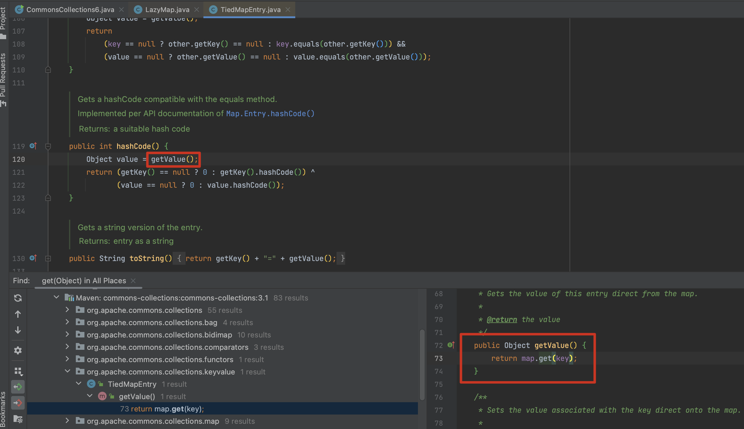Expand org.apache.commons.collections.map node

click(x=67, y=421)
